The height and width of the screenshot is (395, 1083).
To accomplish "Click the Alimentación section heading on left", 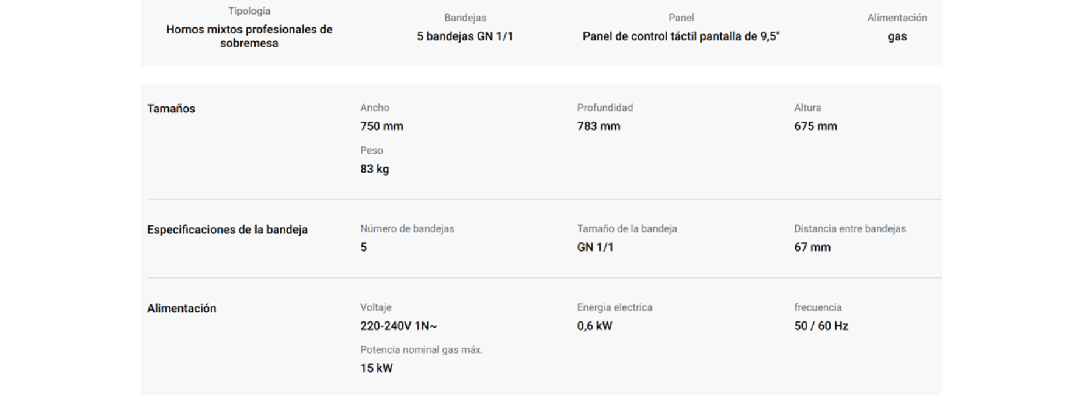I will point(181,309).
